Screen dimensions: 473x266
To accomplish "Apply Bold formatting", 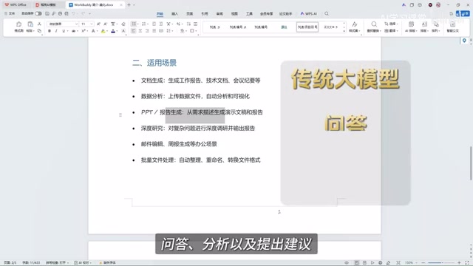I will tap(50, 31).
